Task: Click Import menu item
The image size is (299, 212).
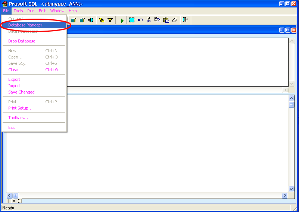Action: click(14, 86)
